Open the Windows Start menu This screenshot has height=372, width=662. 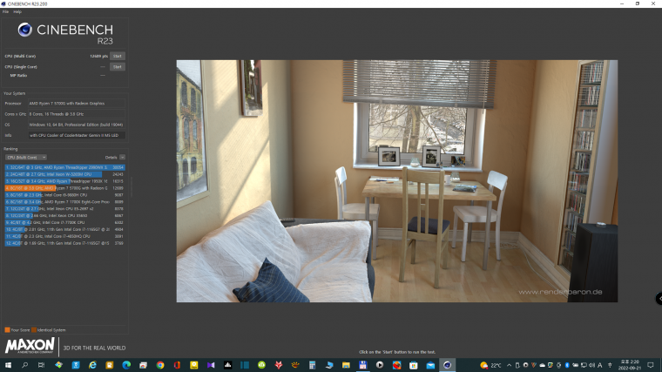point(8,365)
